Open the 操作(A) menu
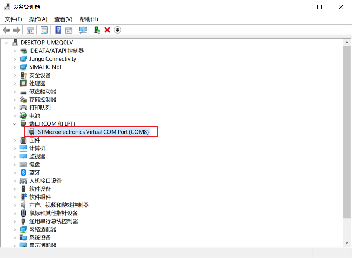Image resolution: width=352 pixels, height=258 pixels. coord(38,19)
